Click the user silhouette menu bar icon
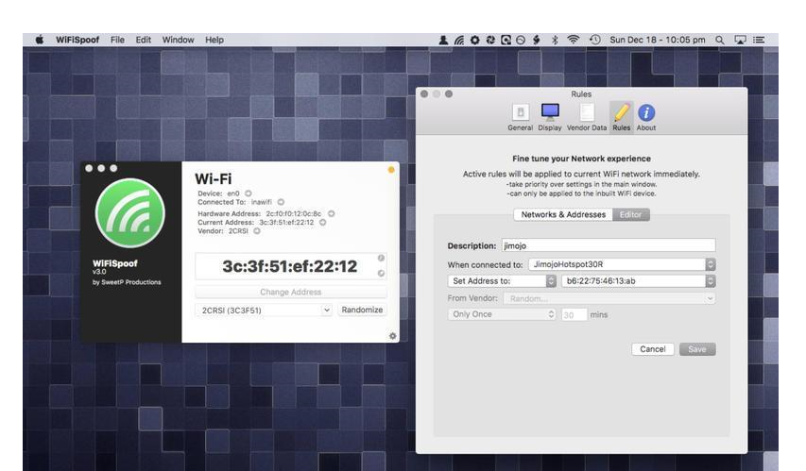The height and width of the screenshot is (471, 806). click(443, 40)
